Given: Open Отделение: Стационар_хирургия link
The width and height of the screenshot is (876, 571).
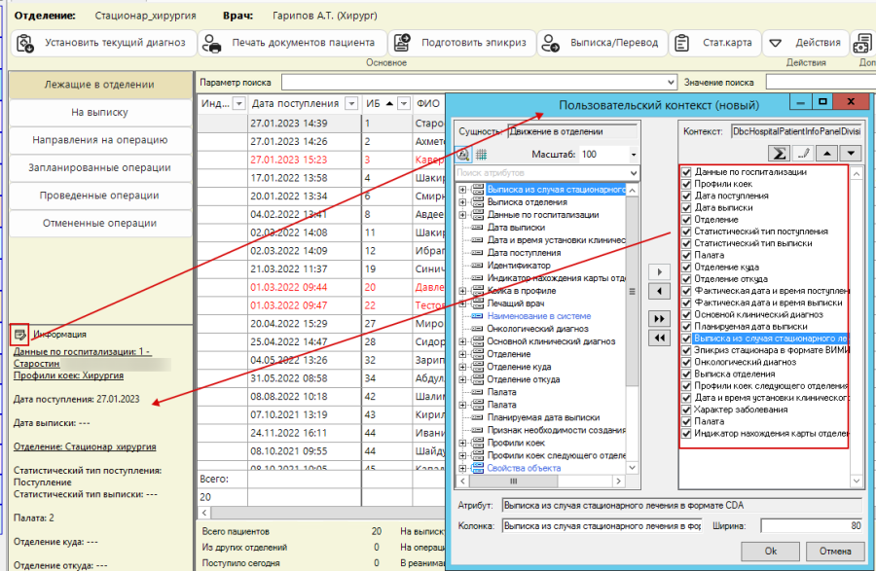Looking at the screenshot, I should (85, 446).
